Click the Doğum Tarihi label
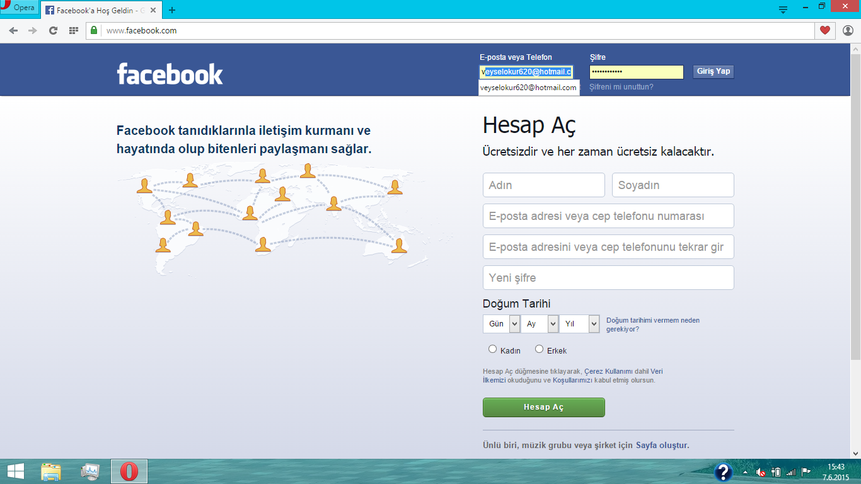Screen dimensions: 861x484 (x=516, y=303)
